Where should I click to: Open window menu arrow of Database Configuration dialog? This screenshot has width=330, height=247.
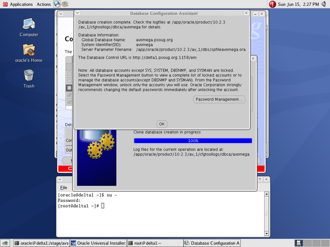(x=78, y=13)
